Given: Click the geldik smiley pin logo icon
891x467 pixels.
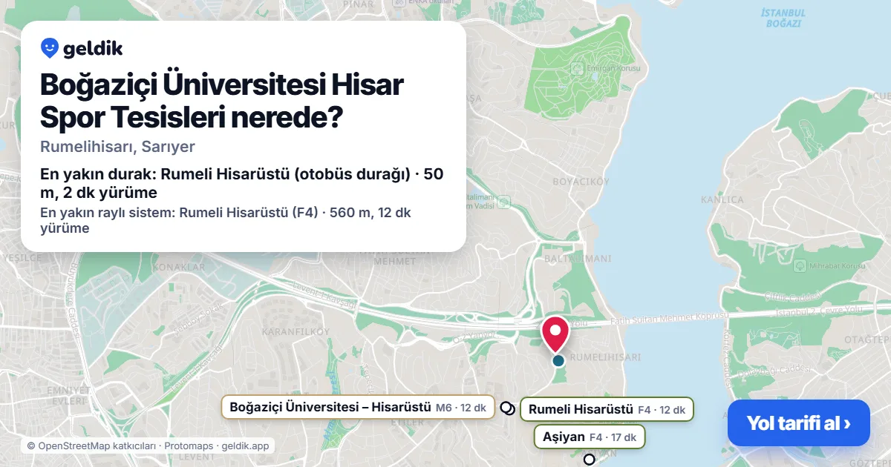Looking at the screenshot, I should (x=49, y=48).
